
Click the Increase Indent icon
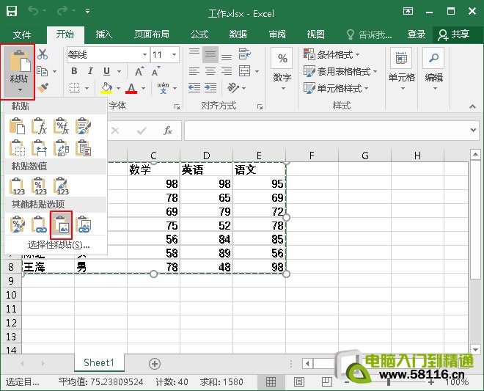(x=210, y=88)
